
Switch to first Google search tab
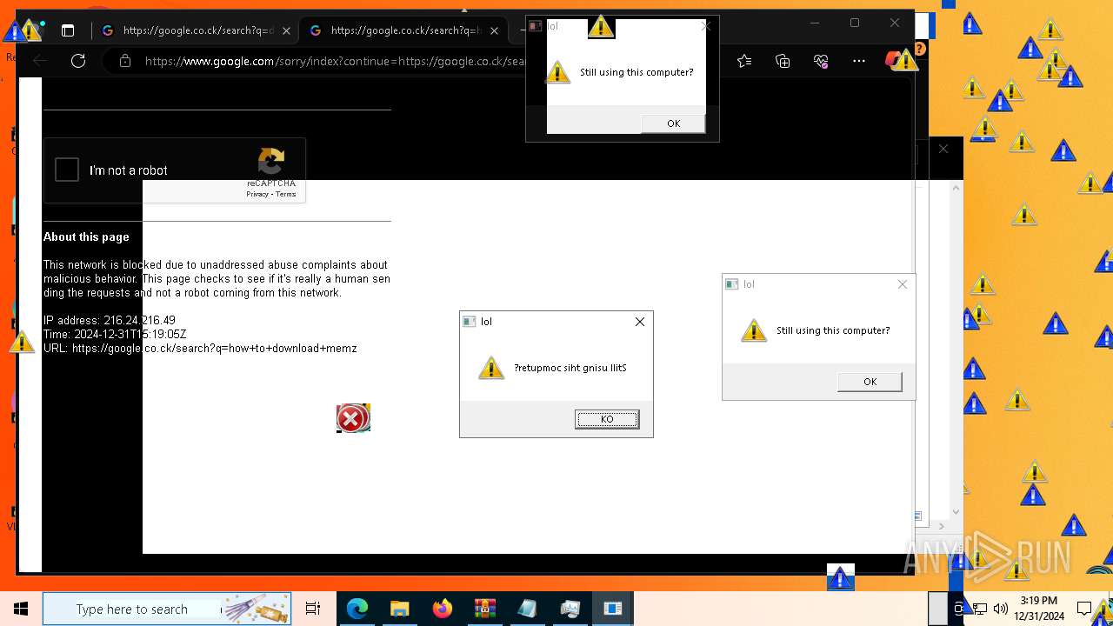pos(198,30)
